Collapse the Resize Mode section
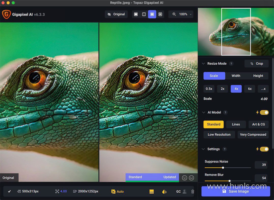The width and height of the screenshot is (274, 200). pyautogui.click(x=203, y=64)
